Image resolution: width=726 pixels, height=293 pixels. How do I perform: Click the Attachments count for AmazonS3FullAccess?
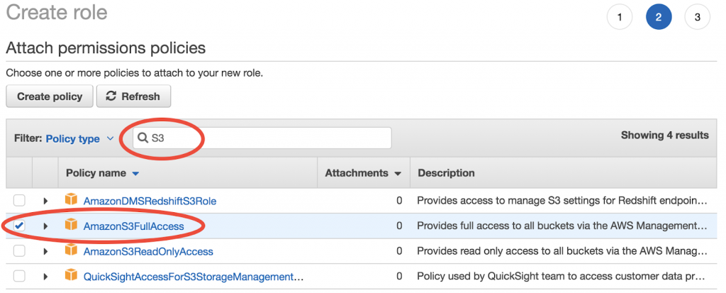(399, 226)
